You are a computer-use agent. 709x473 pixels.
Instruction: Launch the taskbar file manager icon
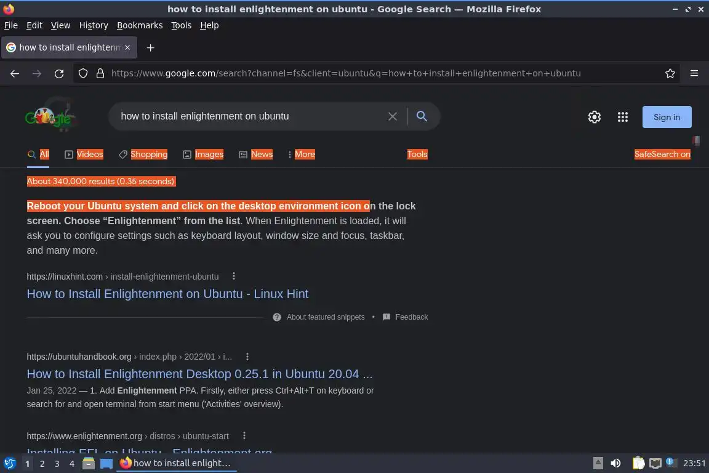89,463
